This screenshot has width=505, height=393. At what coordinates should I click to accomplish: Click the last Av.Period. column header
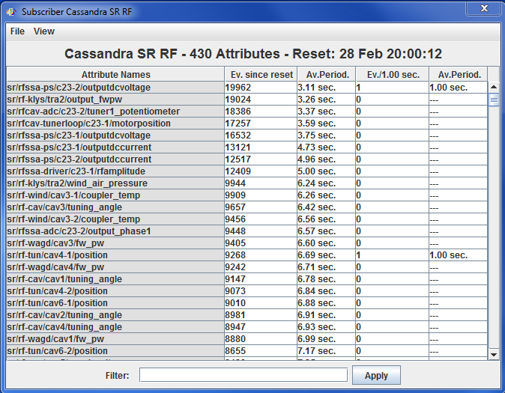pos(459,75)
